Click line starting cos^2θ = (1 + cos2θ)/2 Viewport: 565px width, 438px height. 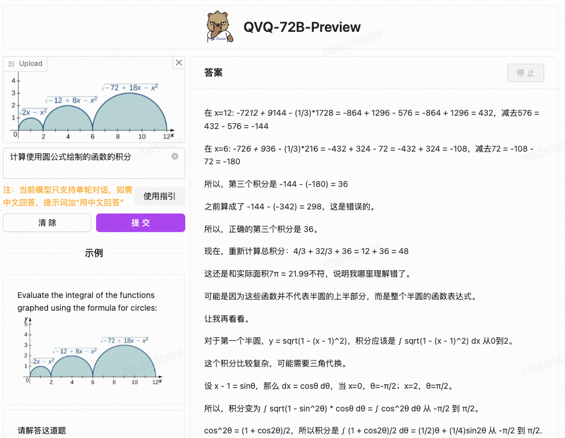(373, 431)
